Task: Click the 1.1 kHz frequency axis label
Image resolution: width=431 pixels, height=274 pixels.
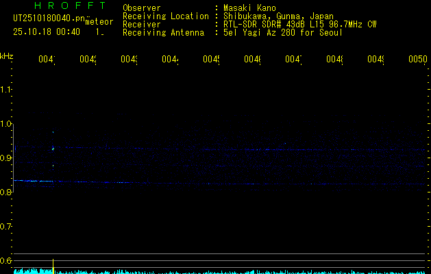Action: click(x=7, y=90)
